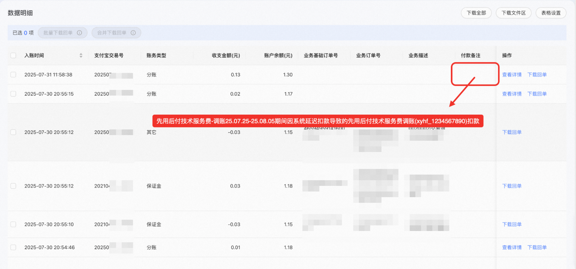The image size is (576, 269).
Task: Click 保证金 cell in 2025-07-30 20:55:10 row
Action: tap(154, 224)
